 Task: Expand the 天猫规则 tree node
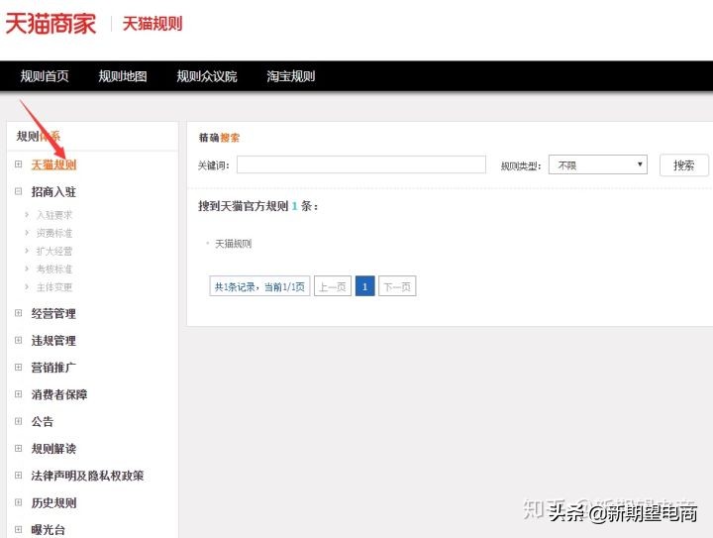[18, 164]
